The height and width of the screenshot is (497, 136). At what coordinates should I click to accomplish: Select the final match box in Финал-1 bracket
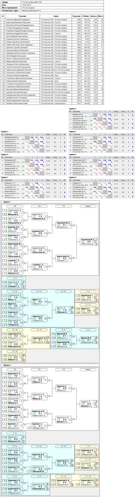(88, 241)
